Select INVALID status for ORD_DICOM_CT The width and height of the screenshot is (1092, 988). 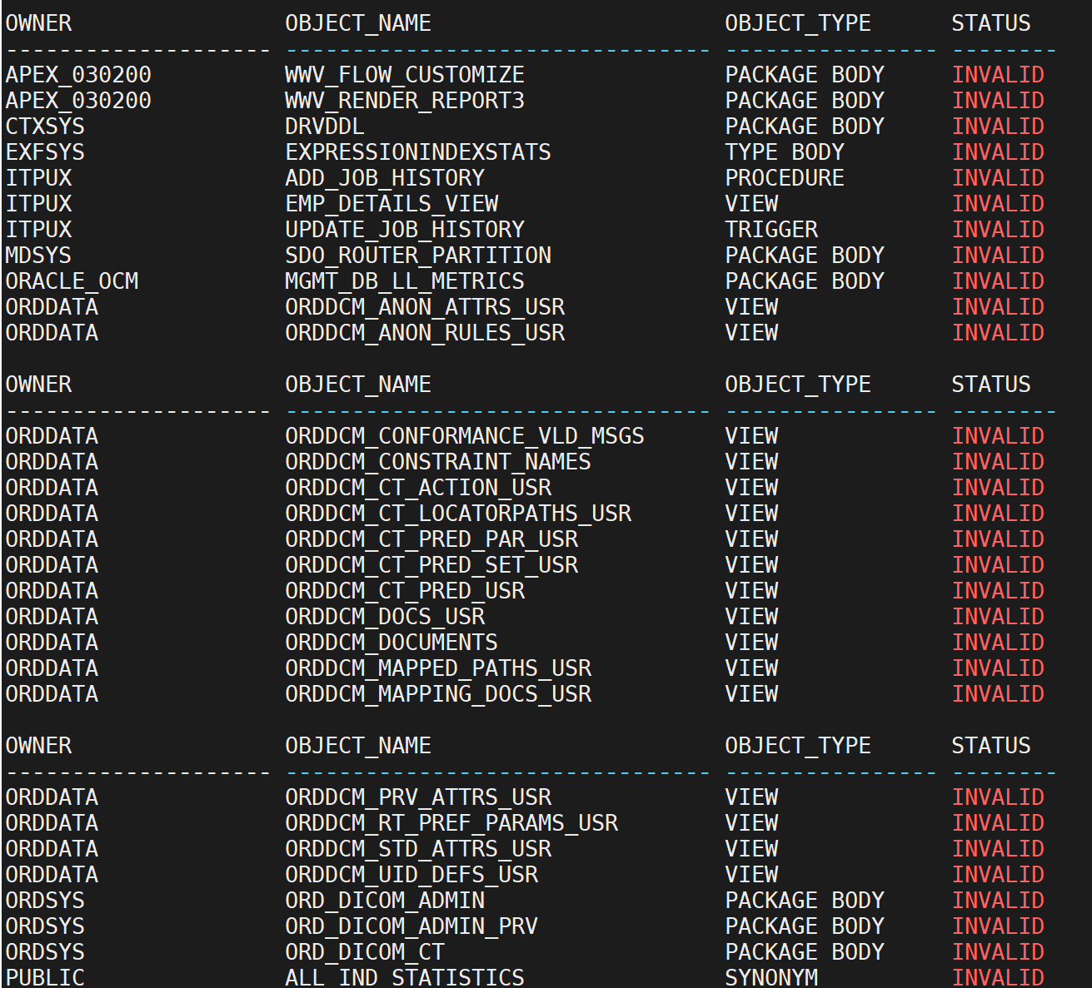click(998, 952)
